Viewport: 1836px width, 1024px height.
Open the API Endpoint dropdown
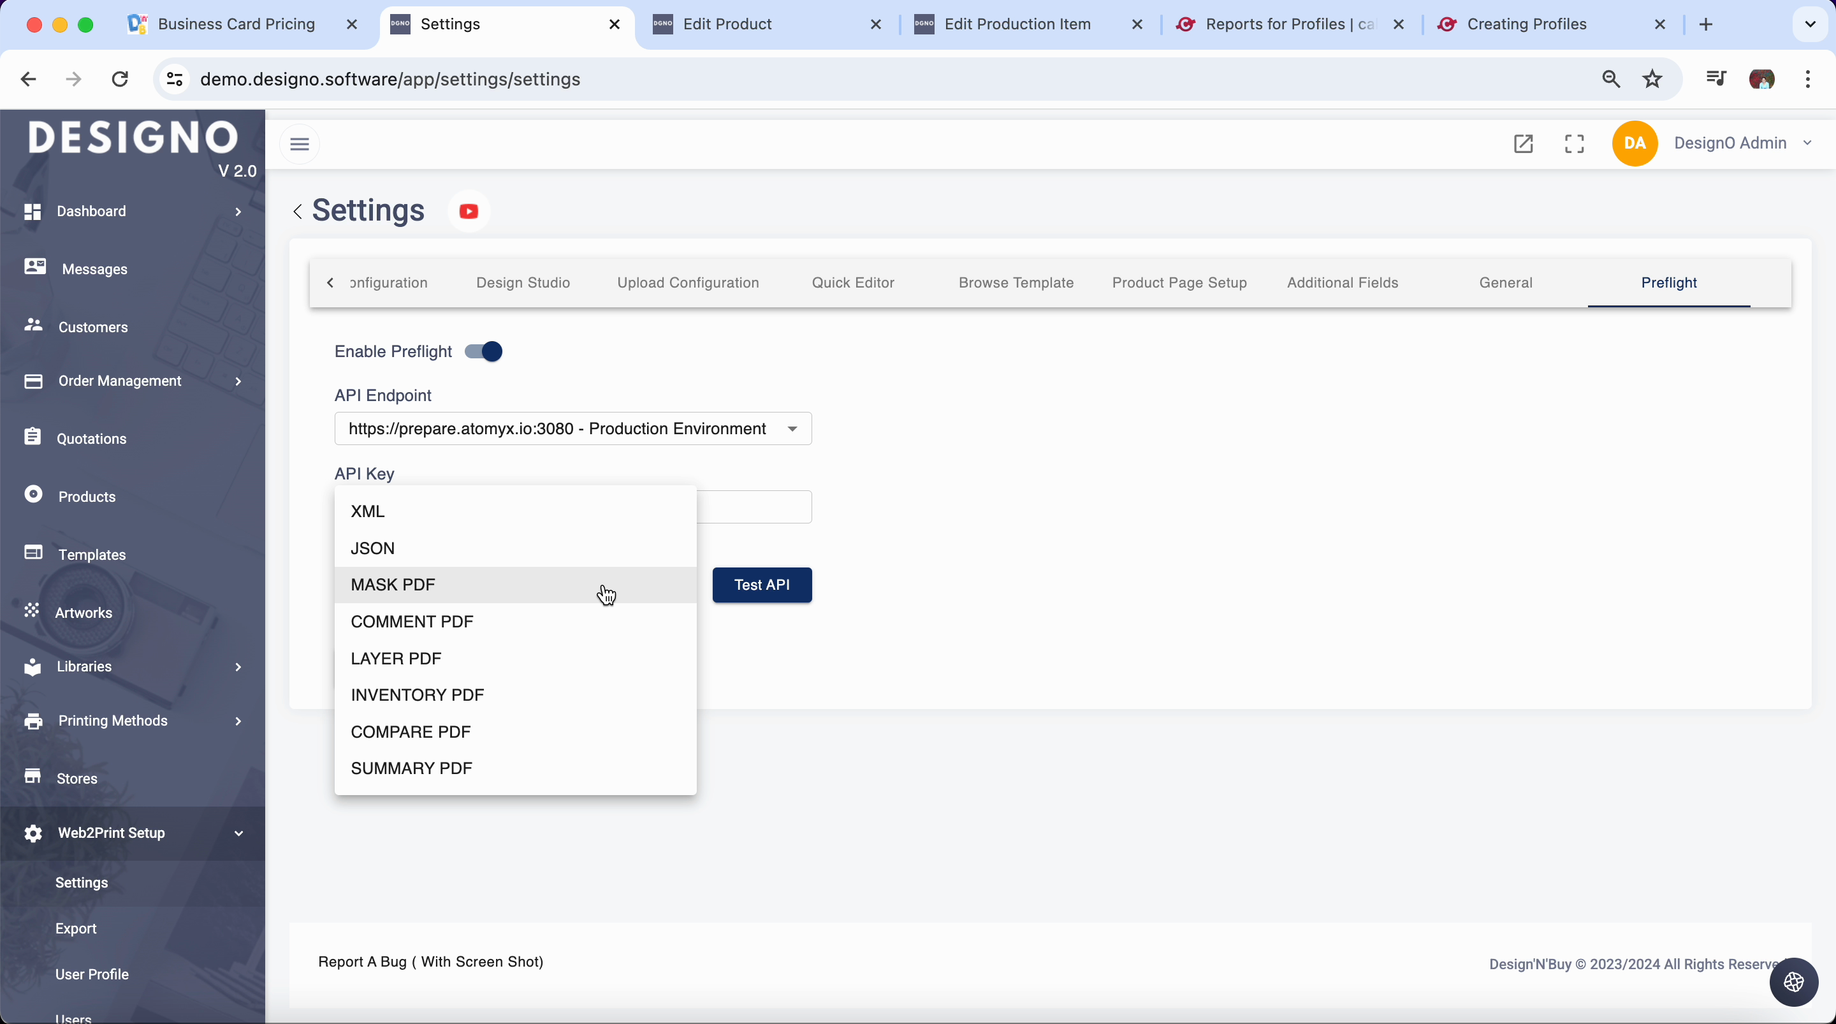click(572, 428)
